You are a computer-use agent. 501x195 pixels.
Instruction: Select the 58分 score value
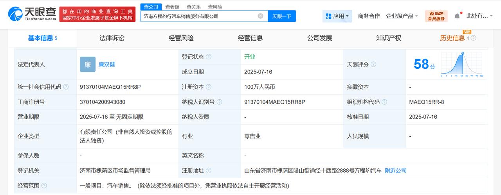[x=424, y=64]
